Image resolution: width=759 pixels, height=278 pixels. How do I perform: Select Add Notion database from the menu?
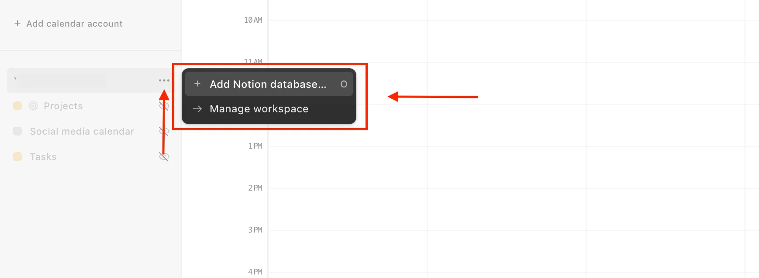(267, 84)
